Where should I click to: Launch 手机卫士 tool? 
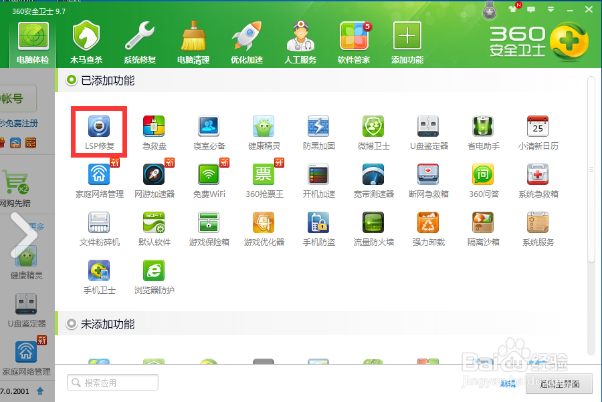point(99,277)
